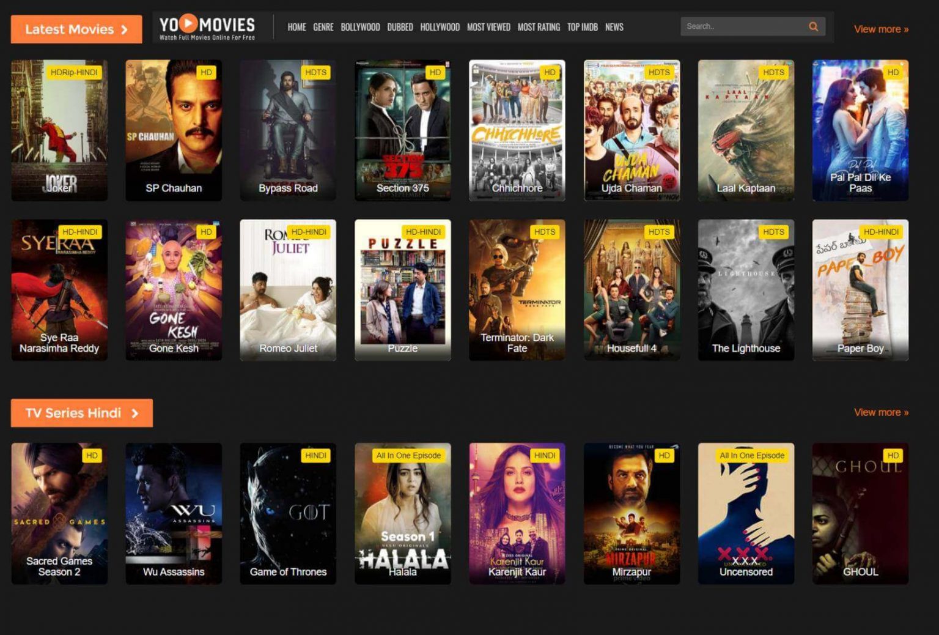Image resolution: width=939 pixels, height=635 pixels.
Task: Click the YoMovies logo
Action: tap(207, 28)
